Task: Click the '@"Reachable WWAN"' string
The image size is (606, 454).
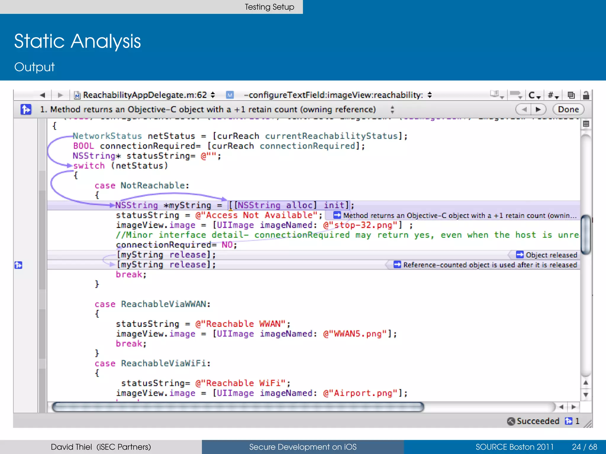Action: [241, 324]
